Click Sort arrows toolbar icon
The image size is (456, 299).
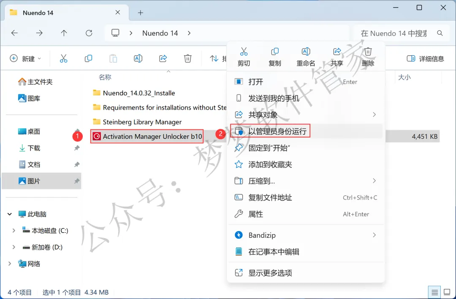pos(214,58)
